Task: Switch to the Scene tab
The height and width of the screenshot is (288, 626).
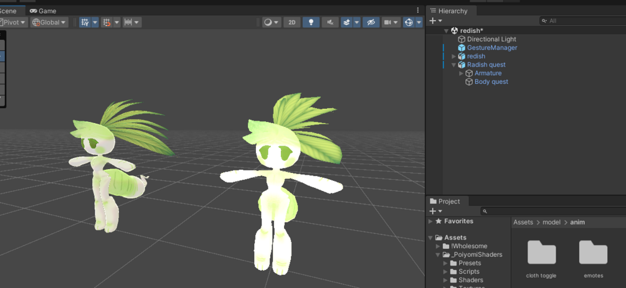Action: (x=9, y=11)
